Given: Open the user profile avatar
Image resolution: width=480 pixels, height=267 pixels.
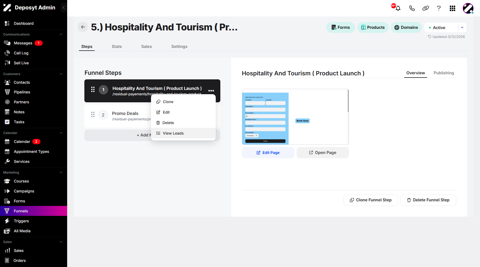Looking at the screenshot, I should pos(468,8).
